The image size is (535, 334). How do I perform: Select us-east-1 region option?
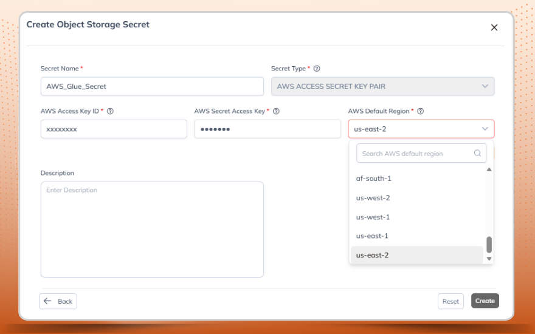(x=416, y=236)
